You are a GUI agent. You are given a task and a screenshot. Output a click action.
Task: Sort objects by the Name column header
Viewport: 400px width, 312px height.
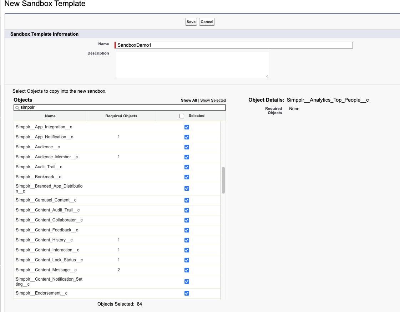click(50, 116)
